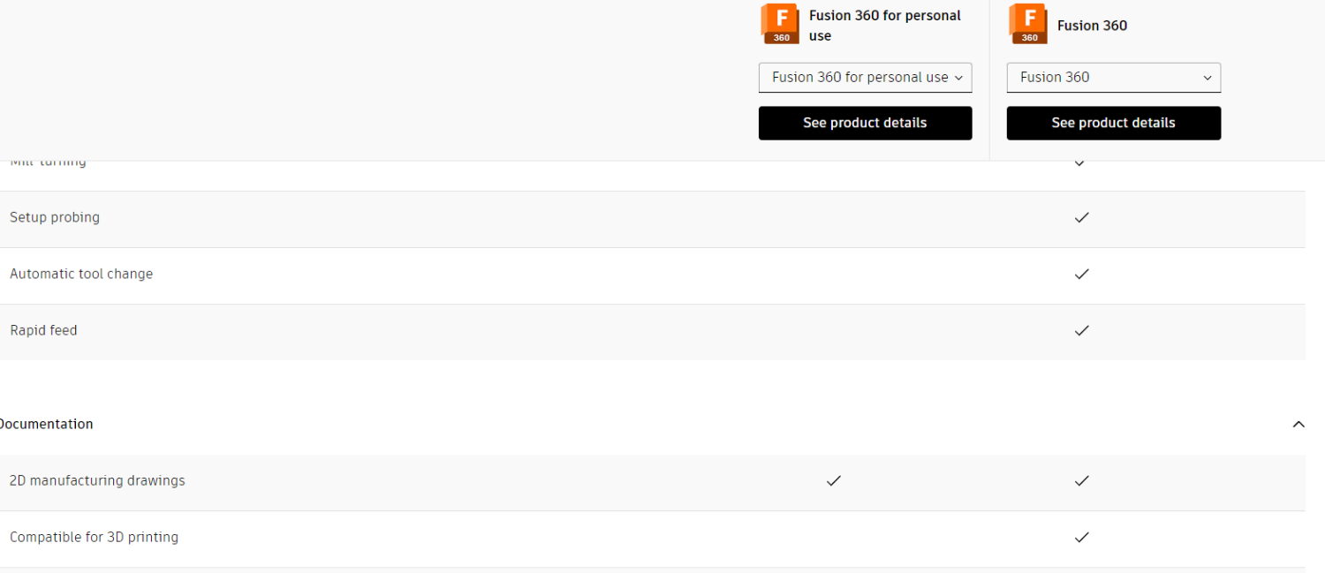1325x573 pixels.
Task: See product details for Fusion 360
Action: 1114,123
